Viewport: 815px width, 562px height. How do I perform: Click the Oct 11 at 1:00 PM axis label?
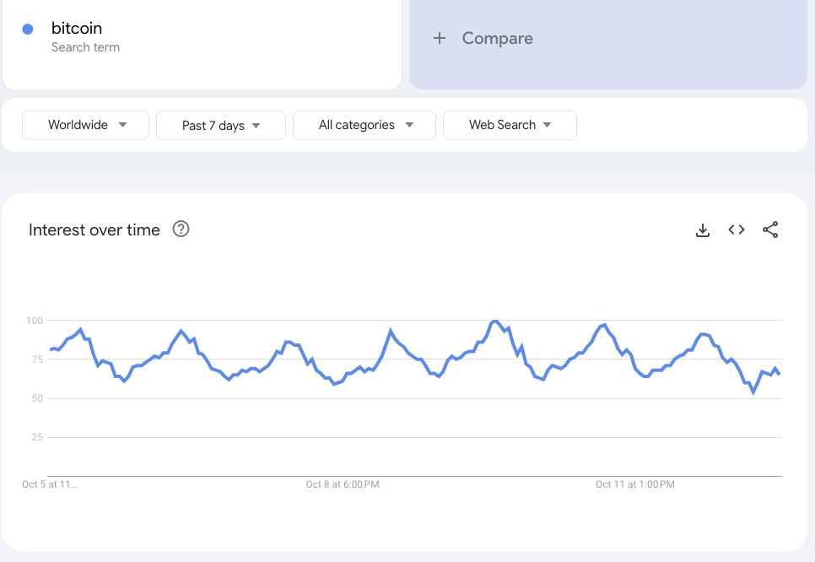635,484
